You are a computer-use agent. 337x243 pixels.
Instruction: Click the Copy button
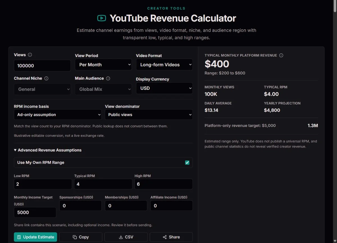point(81,237)
